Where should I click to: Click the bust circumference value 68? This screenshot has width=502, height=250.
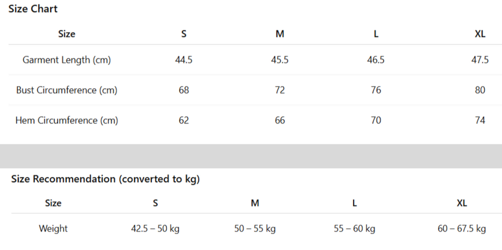coord(184,90)
